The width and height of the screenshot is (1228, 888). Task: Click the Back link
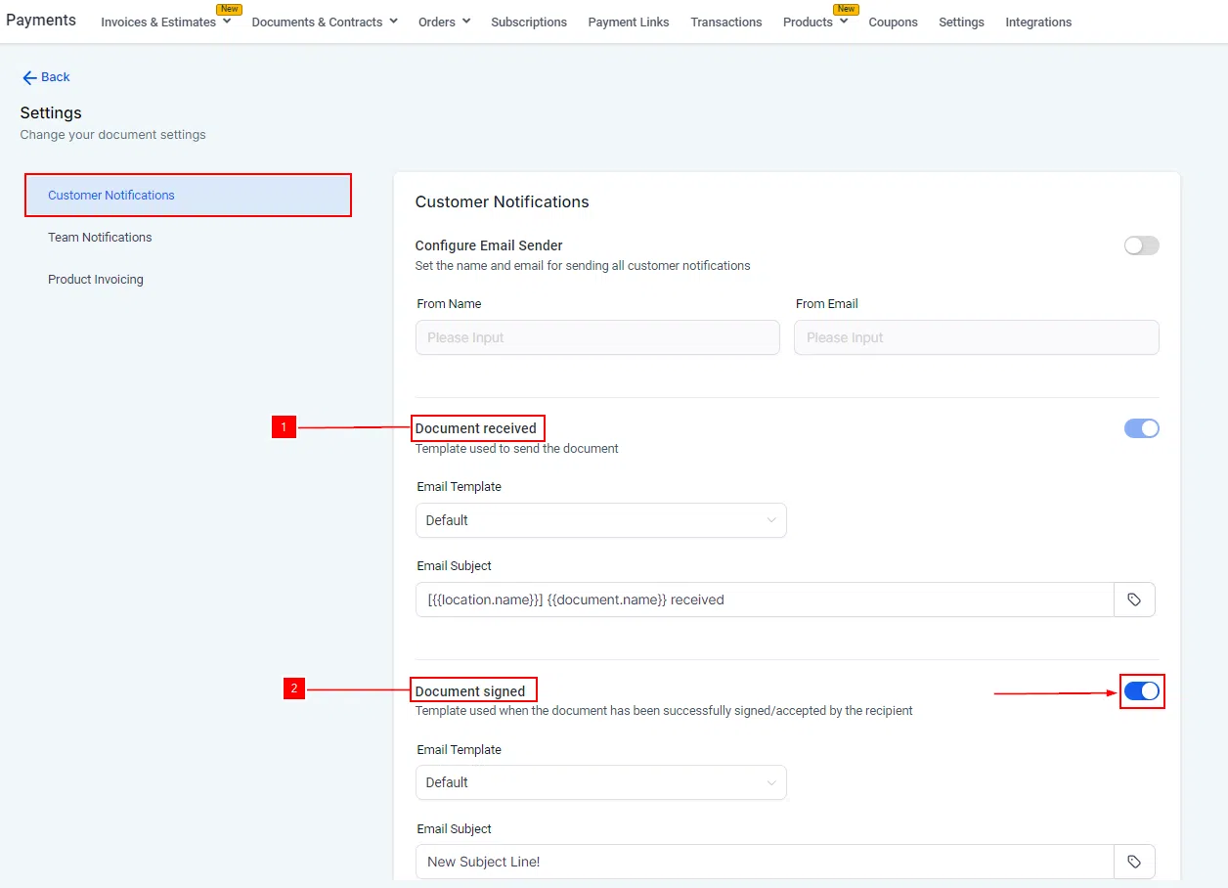click(x=46, y=77)
